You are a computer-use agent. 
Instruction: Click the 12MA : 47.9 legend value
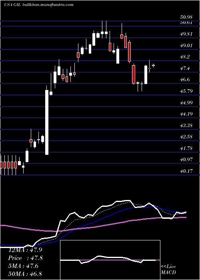point(25,250)
